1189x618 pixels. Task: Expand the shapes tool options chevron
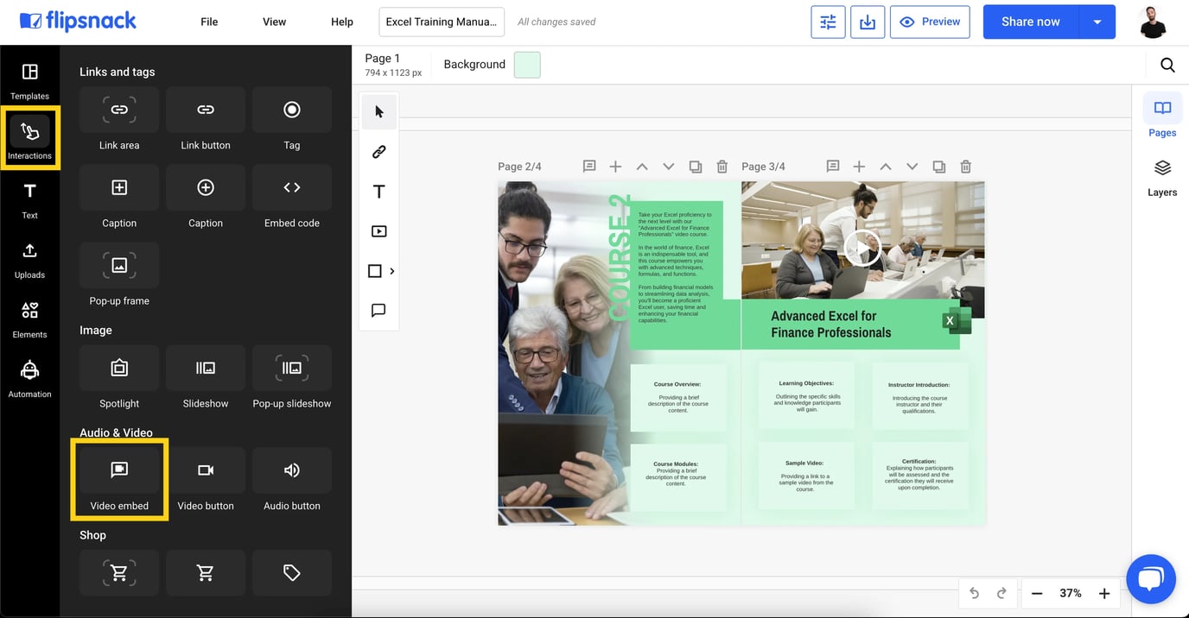[390, 270]
